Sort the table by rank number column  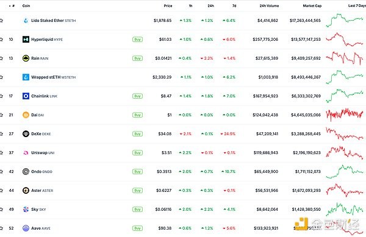click(12, 6)
